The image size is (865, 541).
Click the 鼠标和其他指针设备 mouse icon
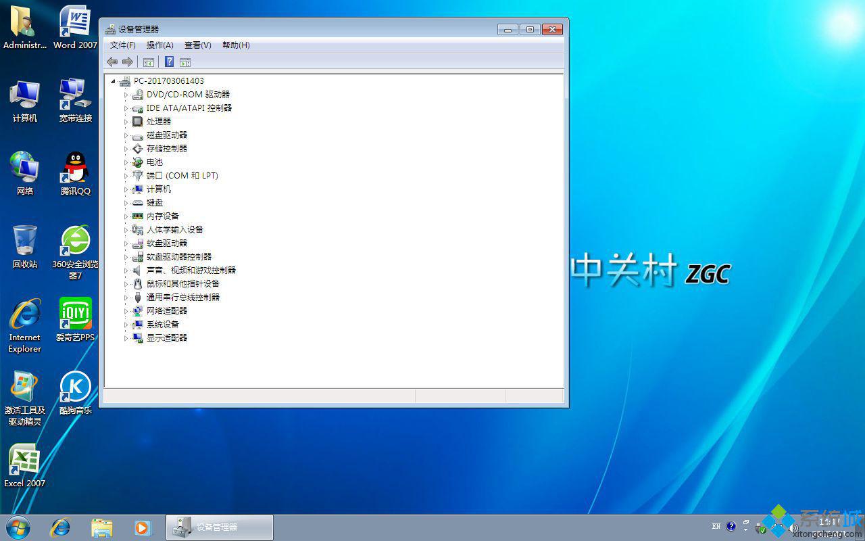137,283
